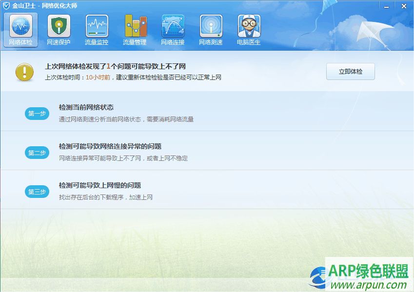The image size is (414, 292).
Task: Click the ARP绿色联盟 watermark logo
Action: (x=361, y=275)
